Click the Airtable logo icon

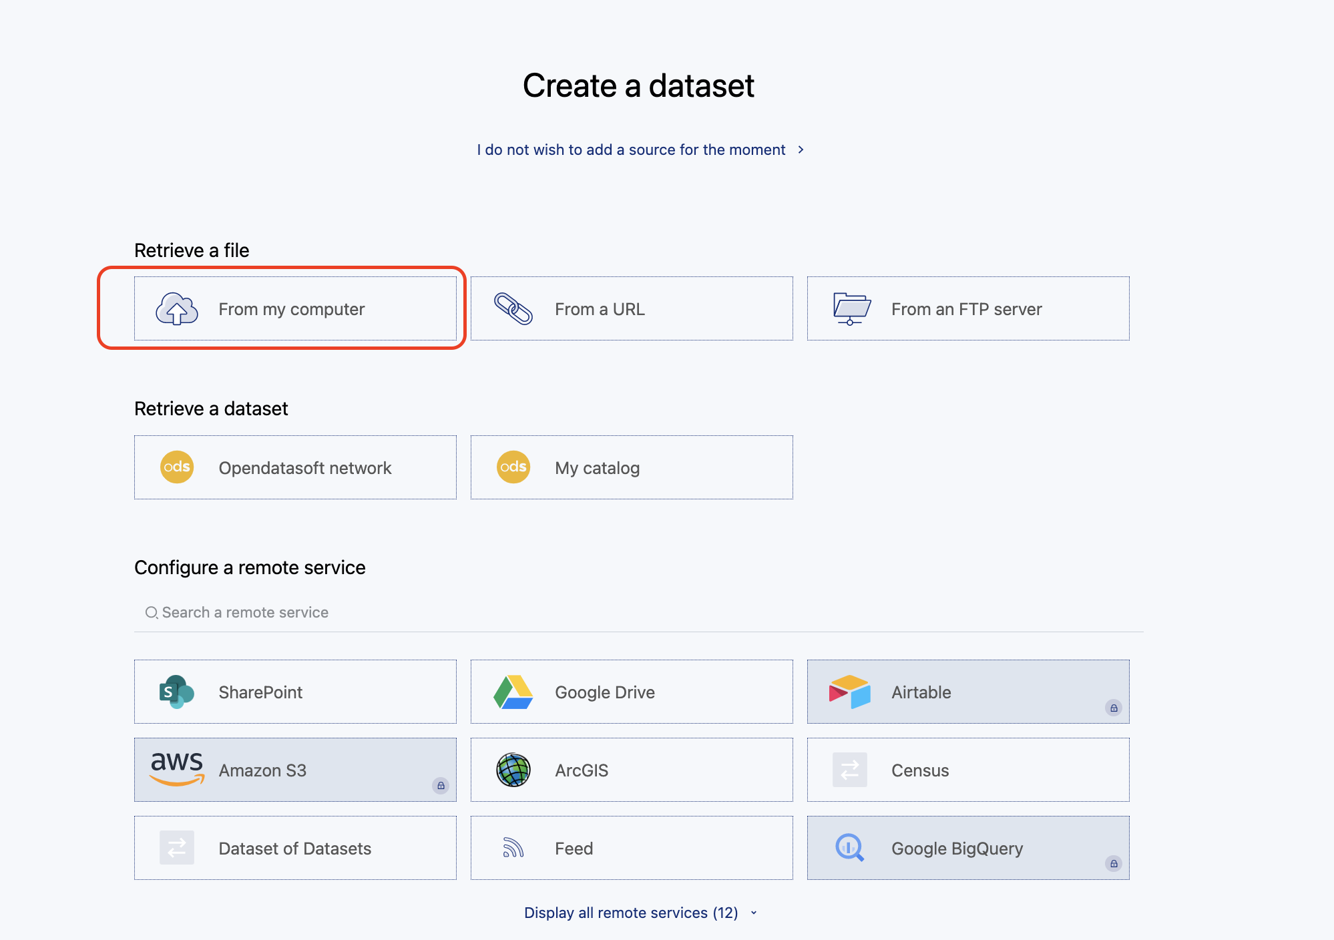point(849,692)
